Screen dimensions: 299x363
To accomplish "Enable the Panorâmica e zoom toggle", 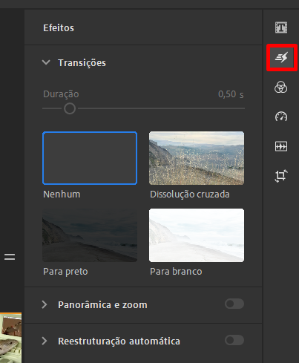I will 234,304.
